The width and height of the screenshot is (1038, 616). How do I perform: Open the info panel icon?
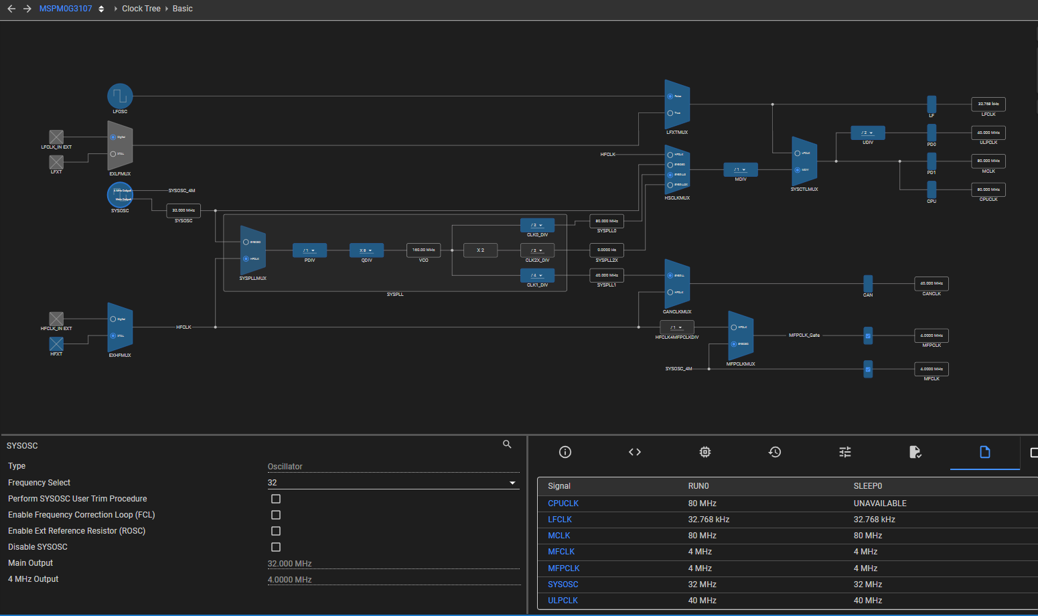(565, 452)
